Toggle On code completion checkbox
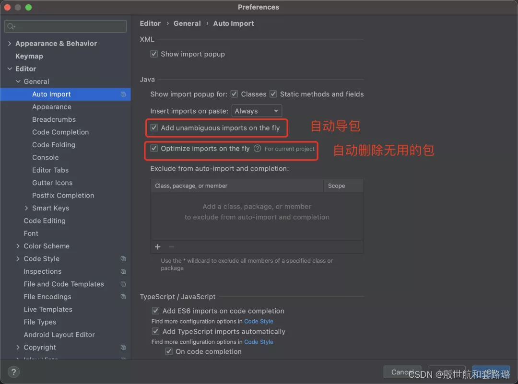The width and height of the screenshot is (518, 384). [169, 351]
